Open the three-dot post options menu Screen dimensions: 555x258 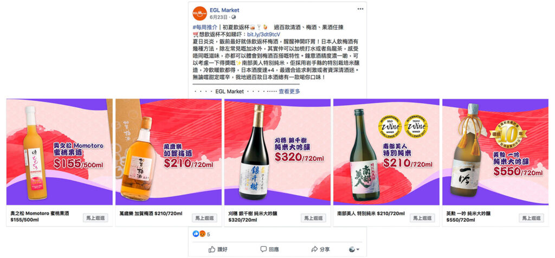click(360, 9)
